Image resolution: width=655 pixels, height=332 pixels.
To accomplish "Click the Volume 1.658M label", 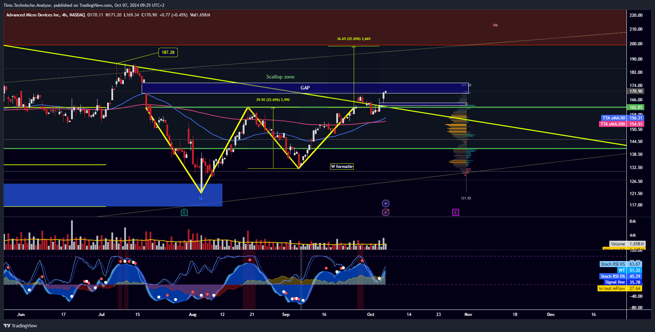I will tap(627, 244).
